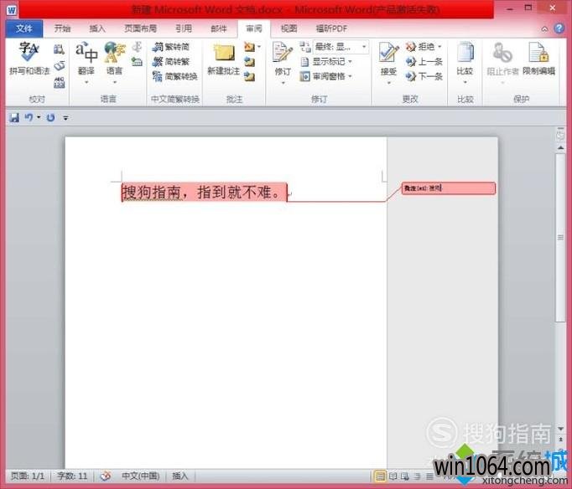Open the thesaurus icon in 校对 group
Image resolution: width=572 pixels, height=489 pixels.
coord(59,66)
